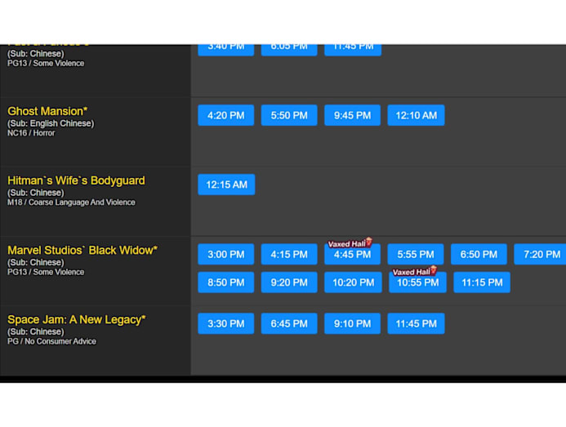Book the 7:20 PM Black Widow showtime

(x=541, y=255)
